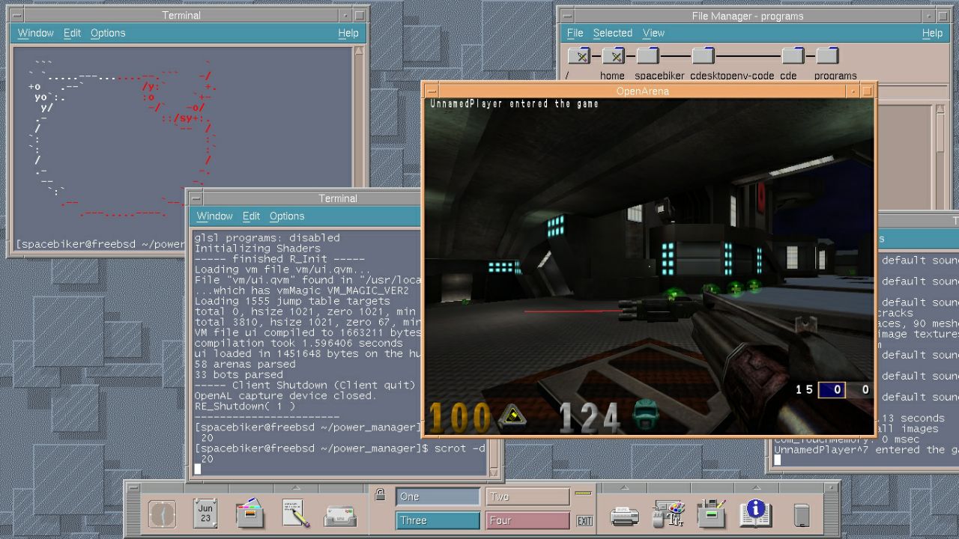Open the calendar icon showing Jun 23
Screen dimensions: 959x539
(x=205, y=514)
